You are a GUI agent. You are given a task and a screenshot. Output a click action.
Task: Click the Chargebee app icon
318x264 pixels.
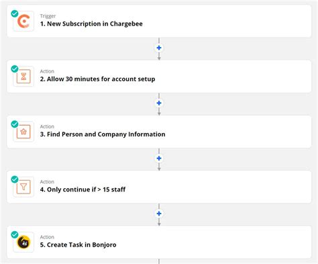pos(23,21)
